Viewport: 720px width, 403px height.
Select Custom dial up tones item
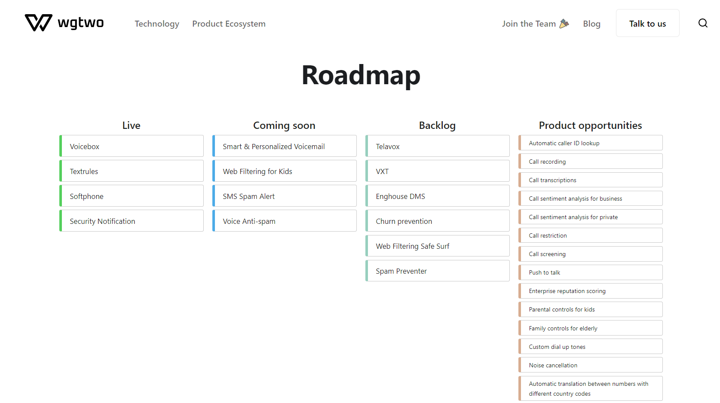[x=591, y=346]
